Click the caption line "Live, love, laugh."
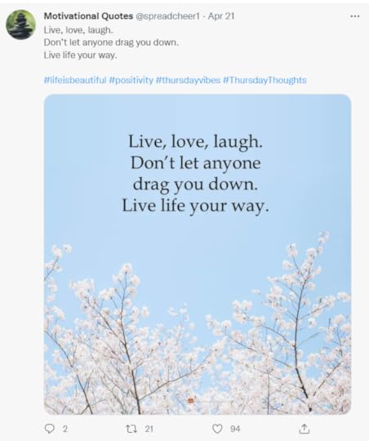Image resolution: width=369 pixels, height=441 pixels. [78, 30]
